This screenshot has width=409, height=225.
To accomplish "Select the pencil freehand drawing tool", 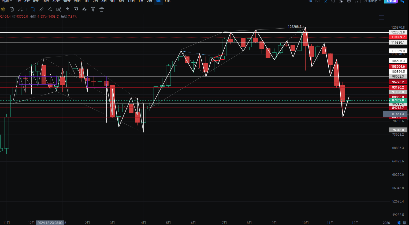I will [50, 10].
